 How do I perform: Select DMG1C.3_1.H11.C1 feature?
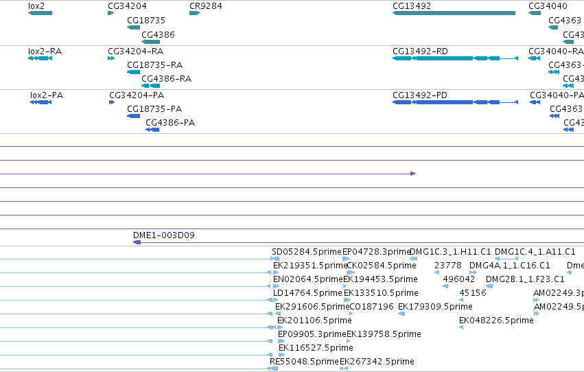413,259
